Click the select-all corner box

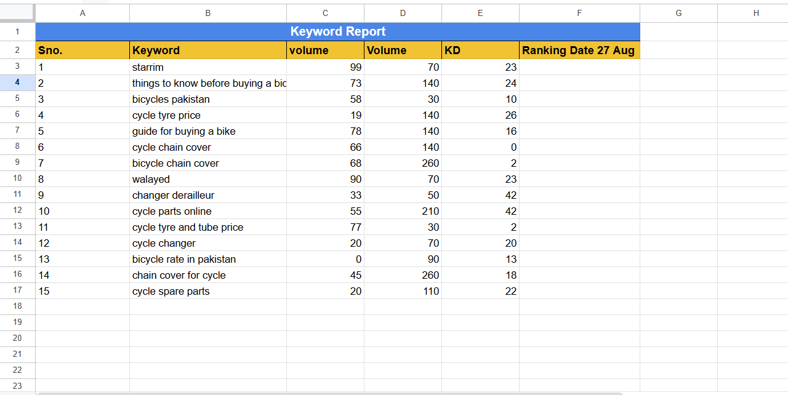[17, 13]
